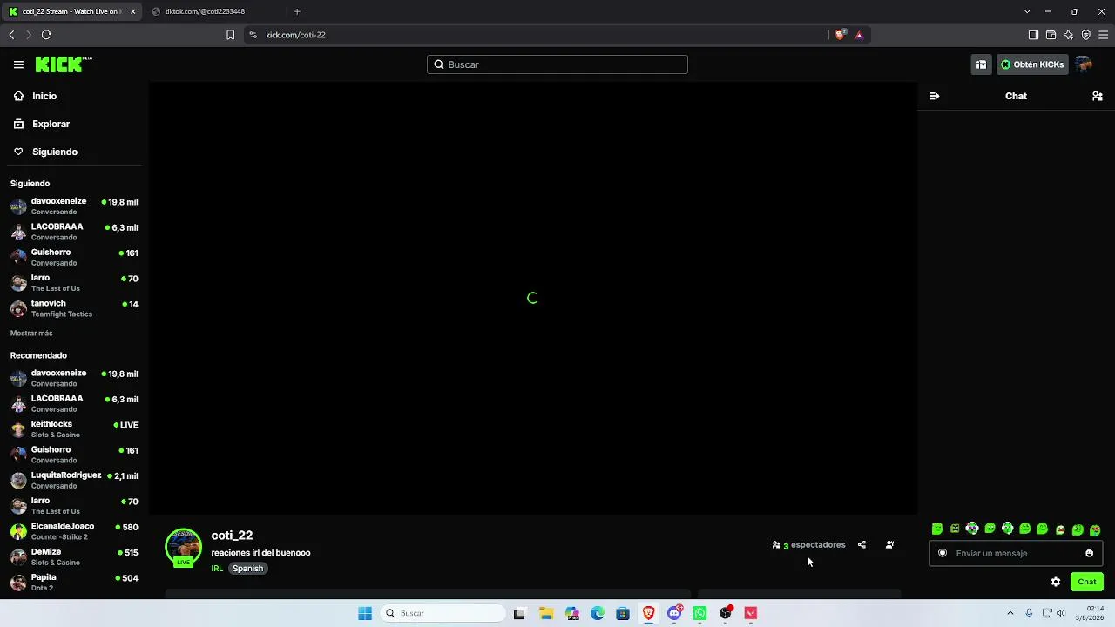Open File Explorer from taskbar
This screenshot has height=627, width=1115.
tap(546, 613)
